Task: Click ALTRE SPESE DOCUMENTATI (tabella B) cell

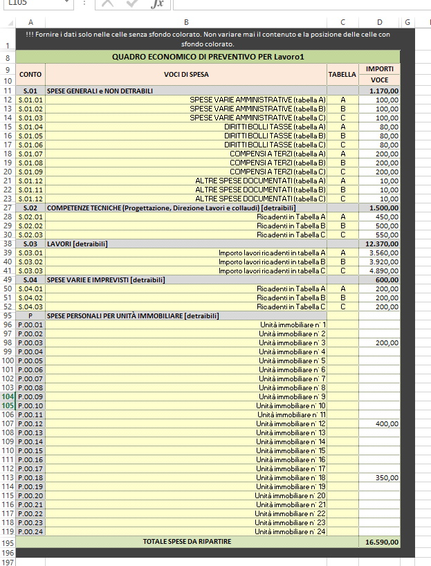Action: (186, 190)
